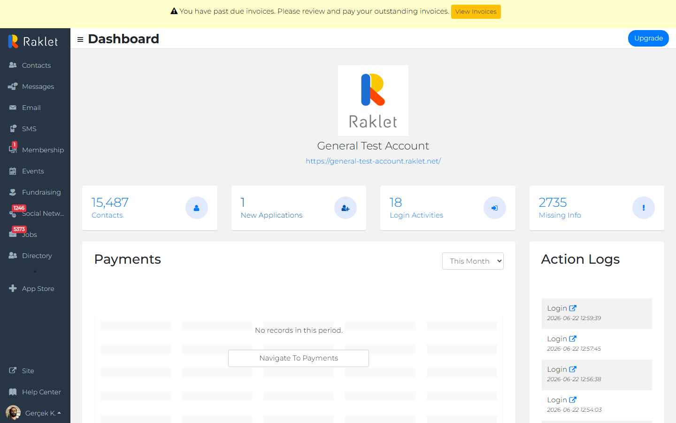This screenshot has width=676, height=423.
Task: Click the Navigate To Payments button
Action: click(299, 358)
